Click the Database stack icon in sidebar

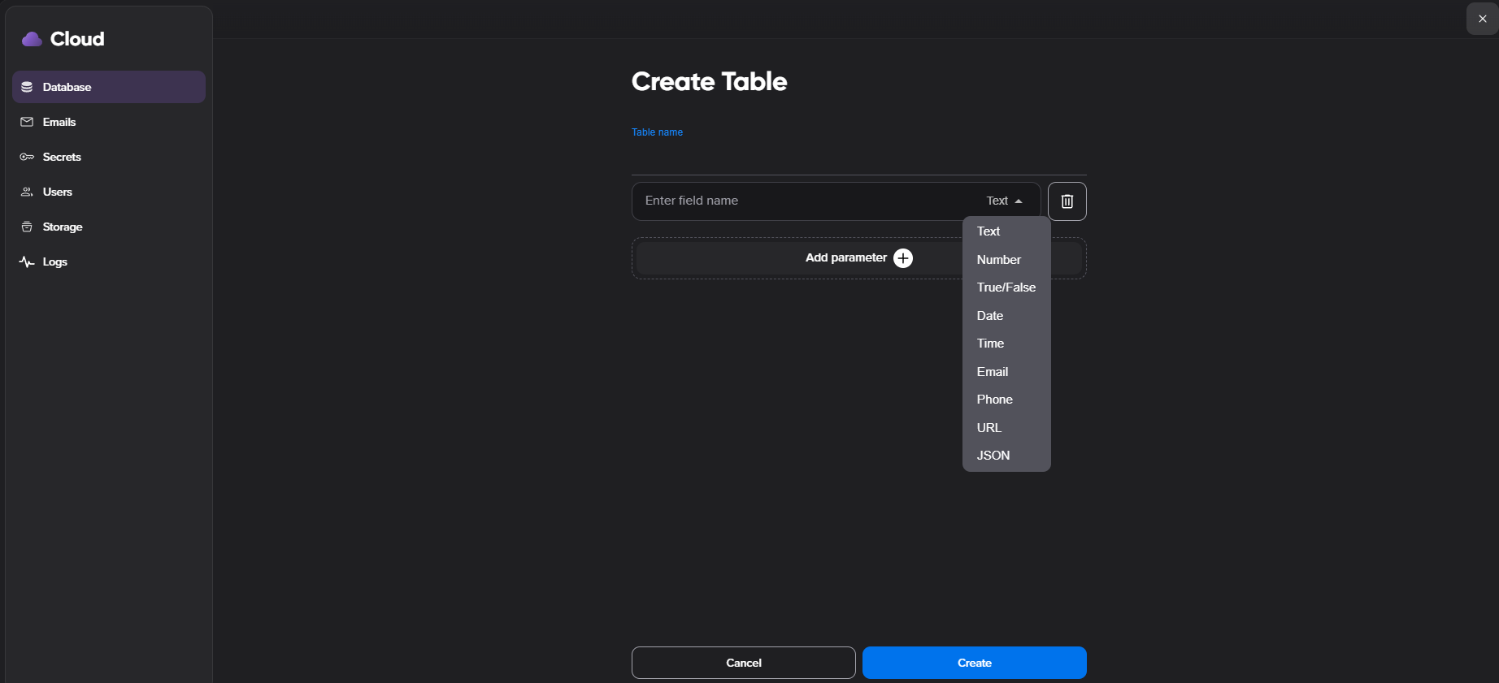pos(27,87)
